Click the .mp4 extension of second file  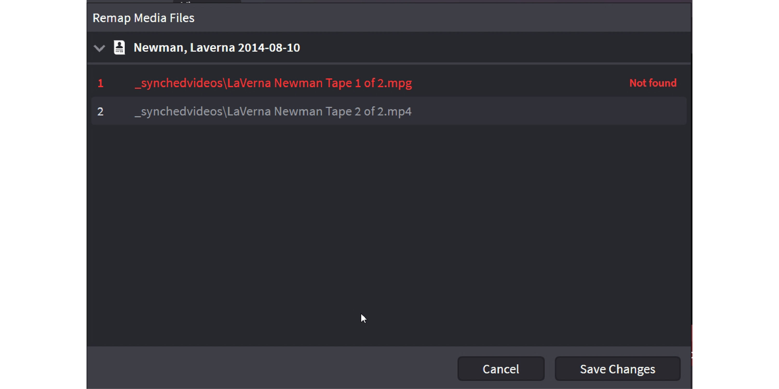coord(398,111)
